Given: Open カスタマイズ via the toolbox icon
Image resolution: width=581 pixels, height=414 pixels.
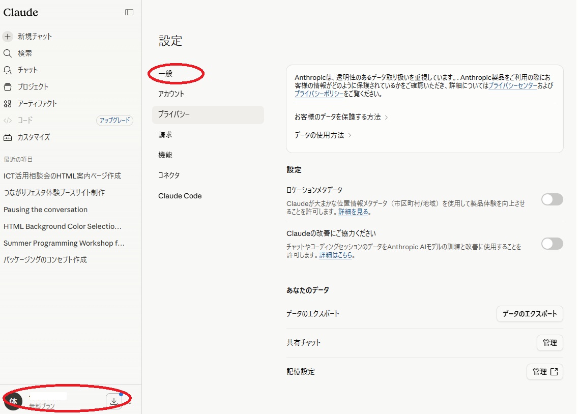Looking at the screenshot, I should pos(8,137).
